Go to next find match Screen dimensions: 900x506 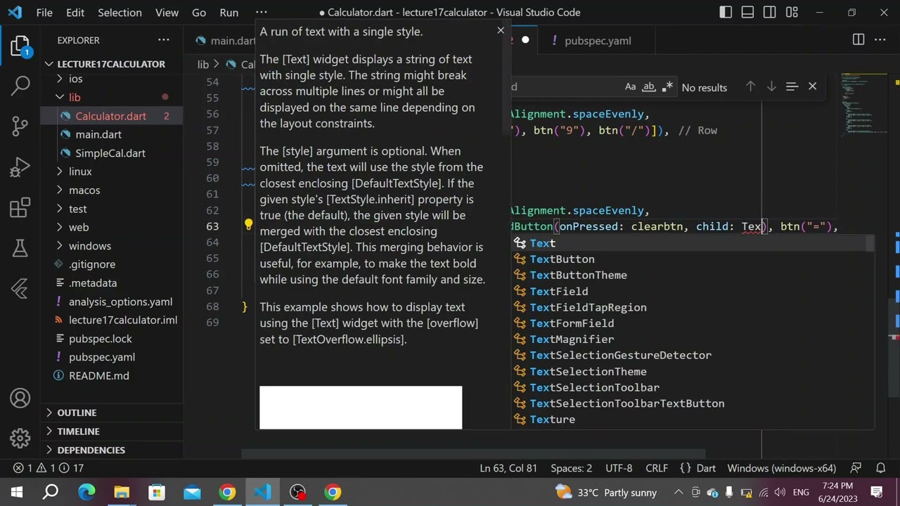point(771,86)
